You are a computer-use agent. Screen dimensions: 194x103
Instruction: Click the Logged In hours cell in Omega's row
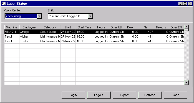pos(102,32)
